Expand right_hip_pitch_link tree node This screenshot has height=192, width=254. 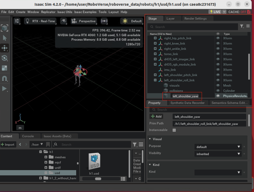(155, 38)
